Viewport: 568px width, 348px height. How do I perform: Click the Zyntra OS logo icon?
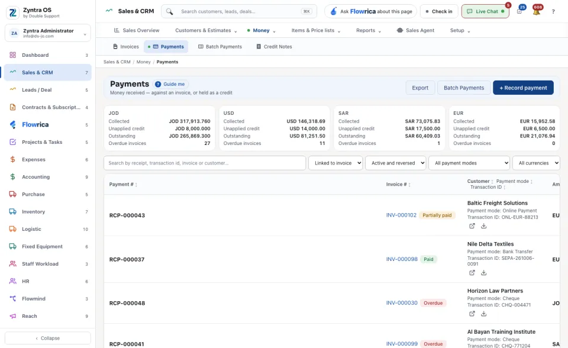[x=12, y=12]
